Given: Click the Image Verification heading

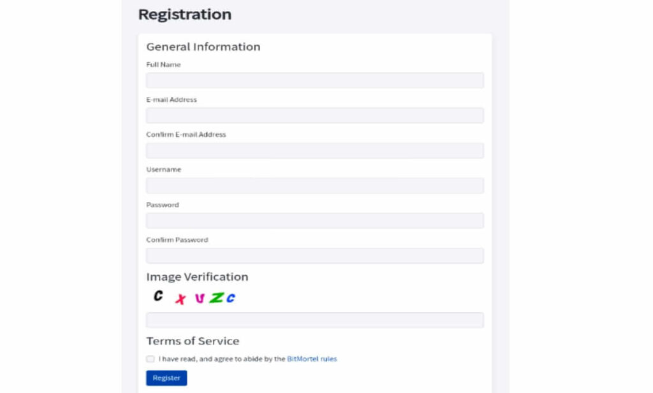Looking at the screenshot, I should point(197,277).
